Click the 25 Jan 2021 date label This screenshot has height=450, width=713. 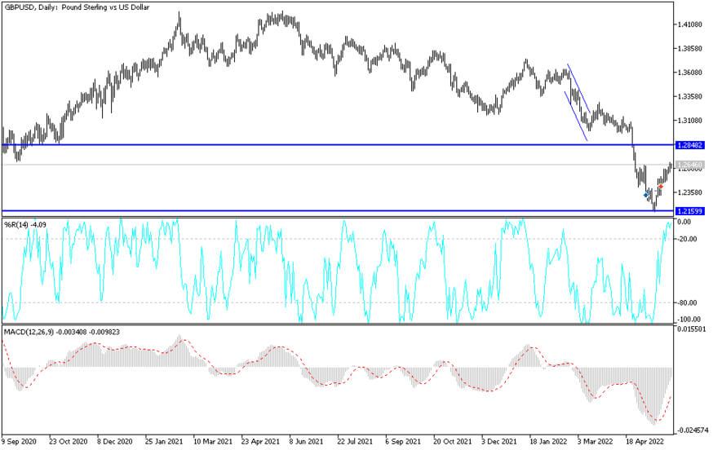click(x=164, y=441)
